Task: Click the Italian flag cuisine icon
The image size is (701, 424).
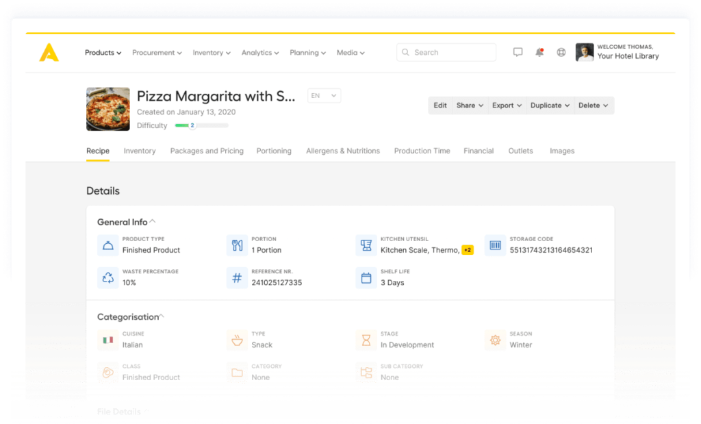Action: click(x=107, y=340)
